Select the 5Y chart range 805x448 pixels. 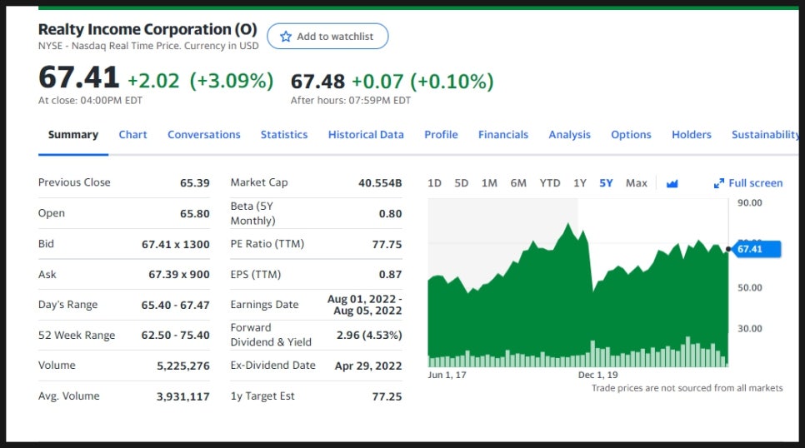(x=606, y=183)
